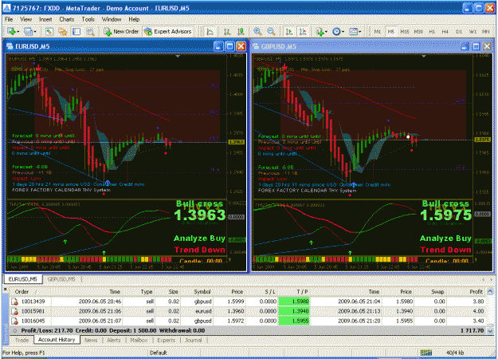Open the Tools menu
This screenshot has height=359, width=498.
click(88, 19)
